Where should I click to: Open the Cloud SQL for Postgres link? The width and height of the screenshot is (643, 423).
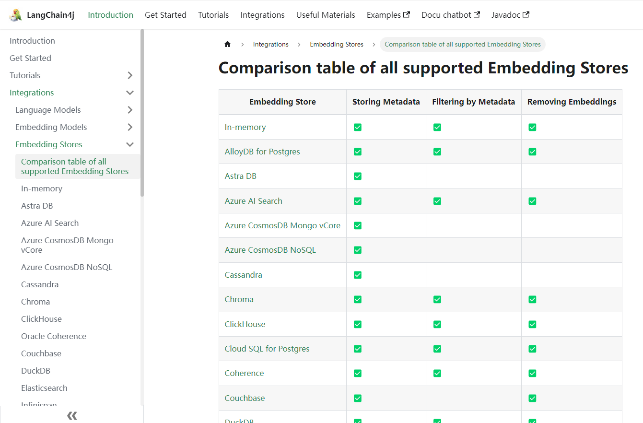click(267, 349)
